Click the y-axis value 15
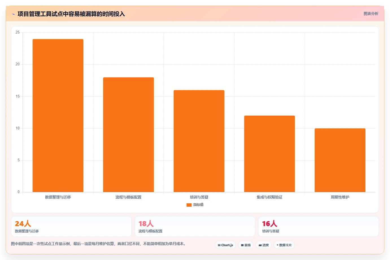Image resolution: width=390 pixels, height=260 pixels. click(18, 96)
